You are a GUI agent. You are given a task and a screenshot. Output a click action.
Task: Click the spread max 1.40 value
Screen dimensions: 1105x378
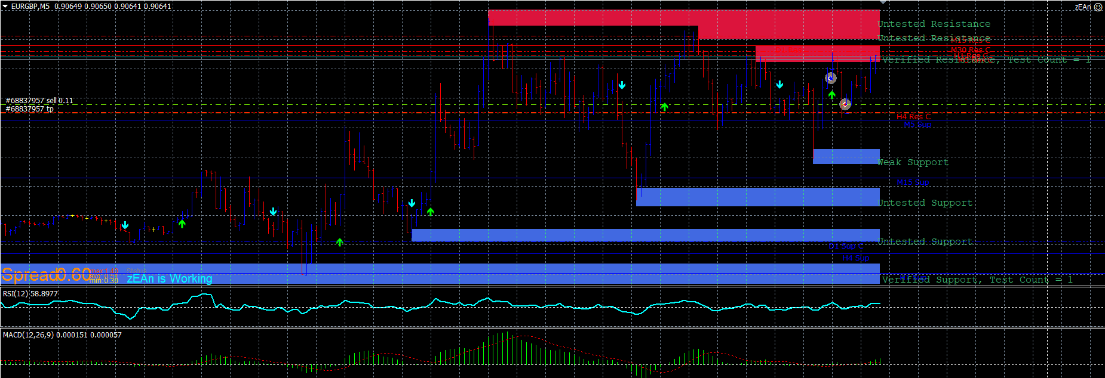click(x=104, y=271)
